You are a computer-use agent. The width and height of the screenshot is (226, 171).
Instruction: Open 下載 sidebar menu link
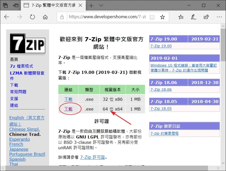14,85
